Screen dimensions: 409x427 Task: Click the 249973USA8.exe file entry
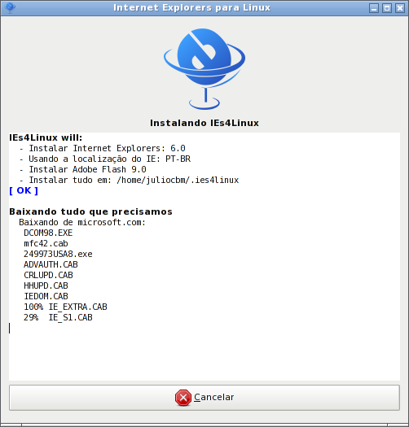click(x=58, y=254)
